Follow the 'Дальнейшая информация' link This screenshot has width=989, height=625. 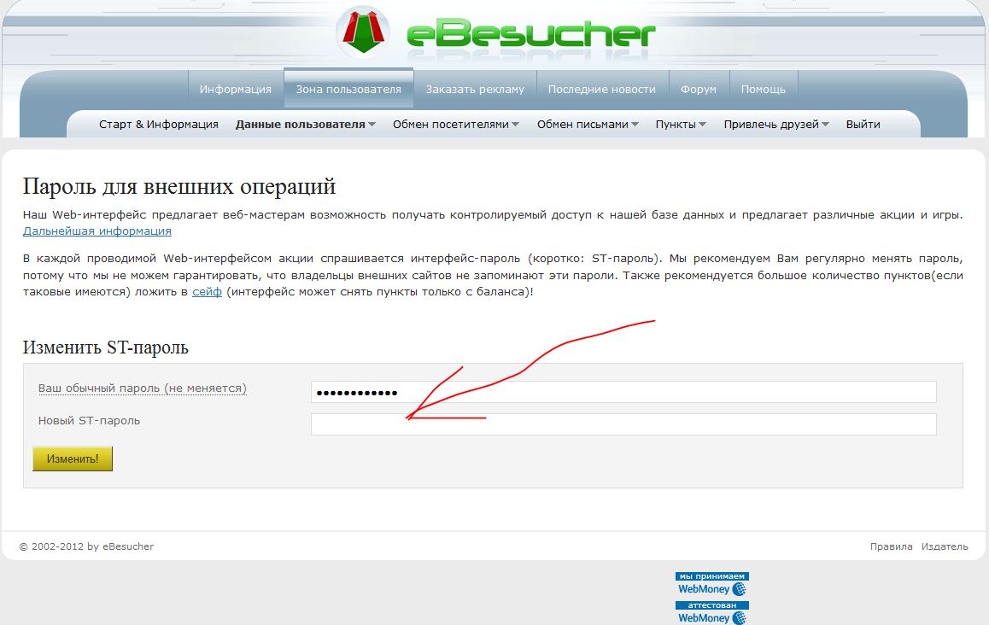click(97, 231)
